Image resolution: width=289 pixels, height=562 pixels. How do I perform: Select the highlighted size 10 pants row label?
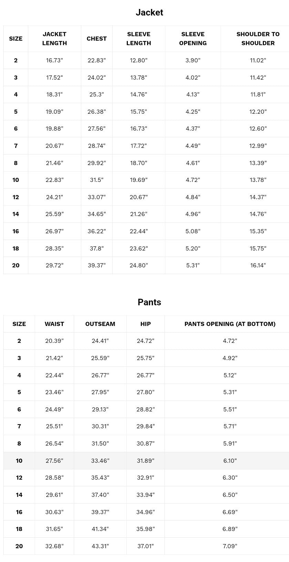click(19, 461)
